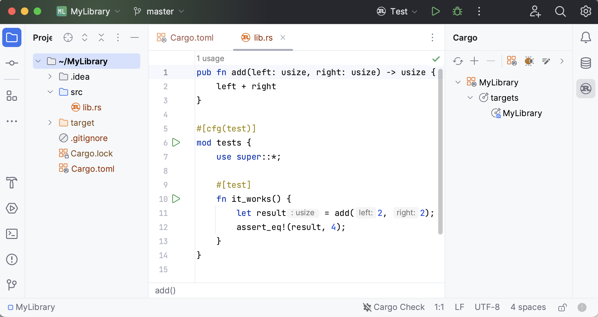Open the master branch dropdown
598x317 pixels.
159,12
